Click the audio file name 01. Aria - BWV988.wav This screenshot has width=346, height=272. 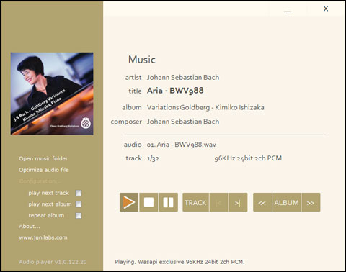click(x=182, y=145)
